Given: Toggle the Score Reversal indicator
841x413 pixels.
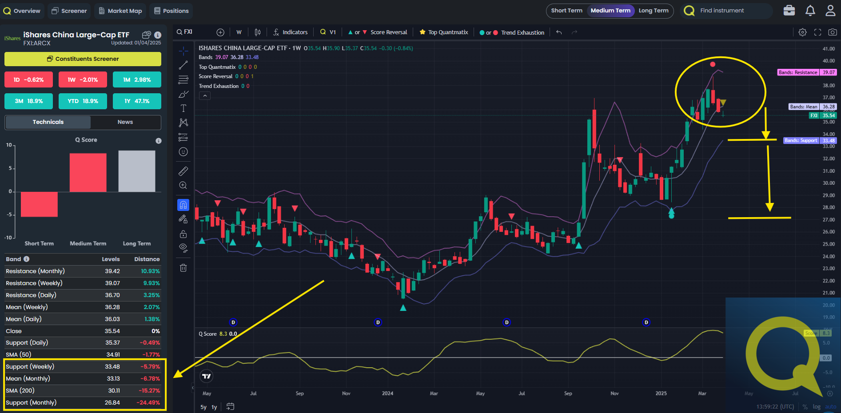Looking at the screenshot, I should click(x=377, y=32).
